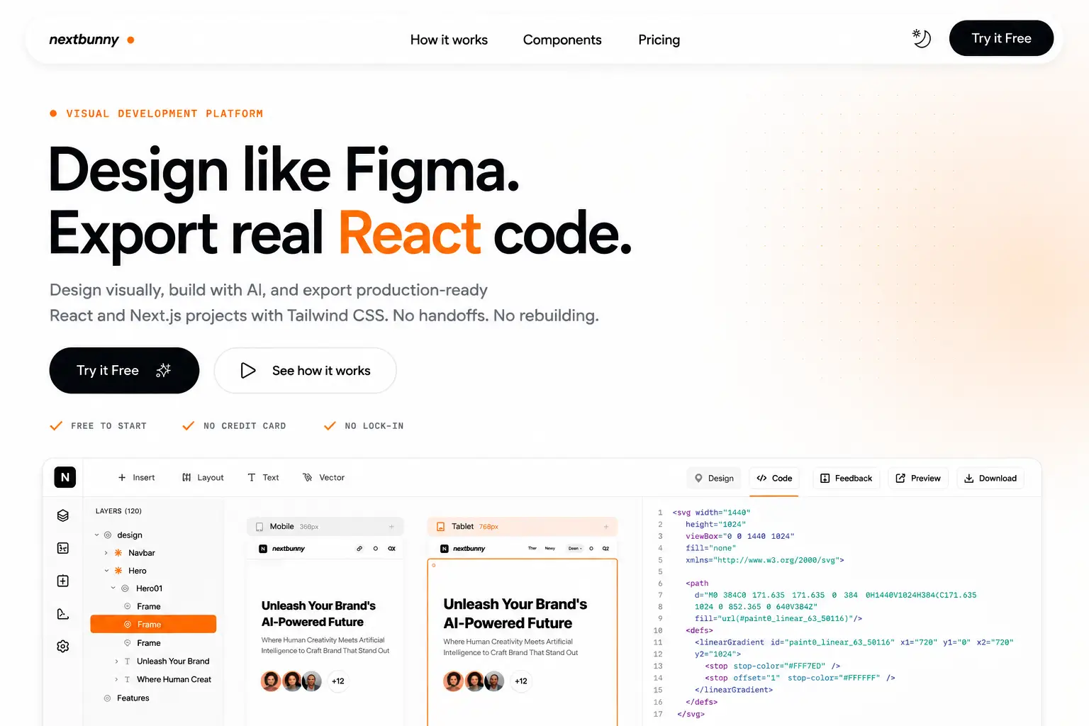This screenshot has height=726, width=1089.
Task: Open the vector shapes sidebar icon
Action: [63, 614]
